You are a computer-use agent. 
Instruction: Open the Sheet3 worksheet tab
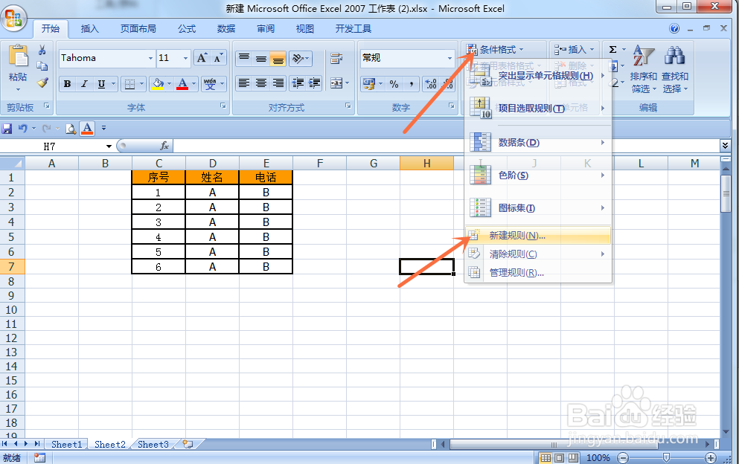click(x=153, y=444)
